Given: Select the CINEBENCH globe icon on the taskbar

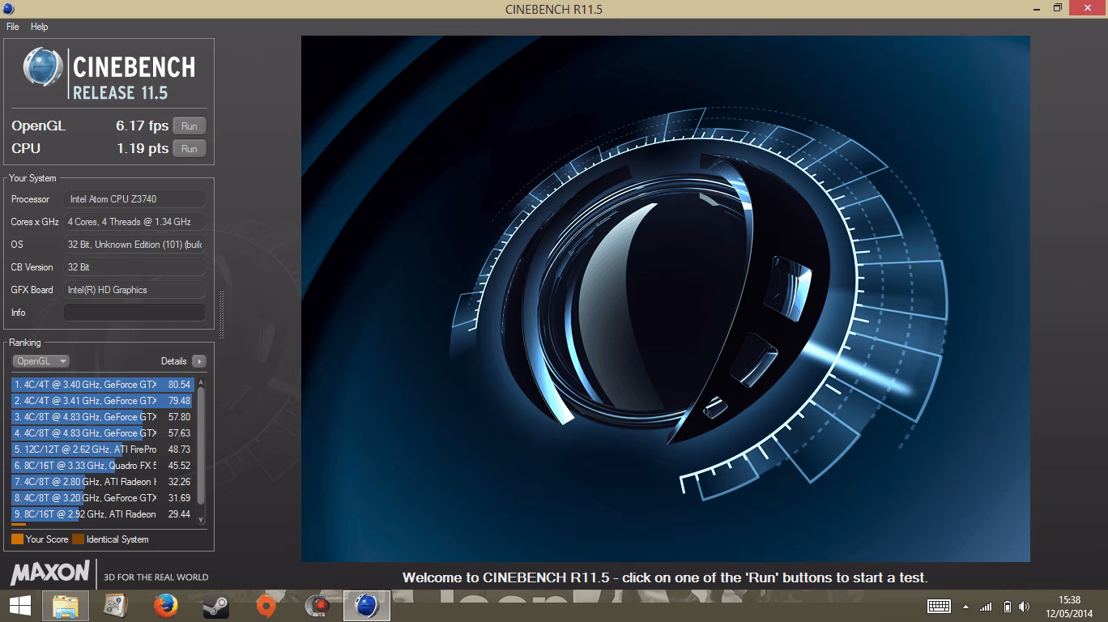Looking at the screenshot, I should [367, 605].
